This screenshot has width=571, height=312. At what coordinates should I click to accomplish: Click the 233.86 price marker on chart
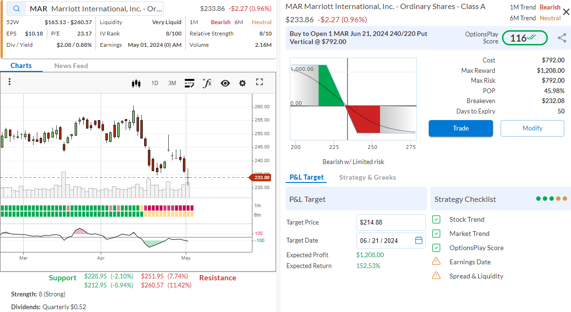pyautogui.click(x=261, y=178)
